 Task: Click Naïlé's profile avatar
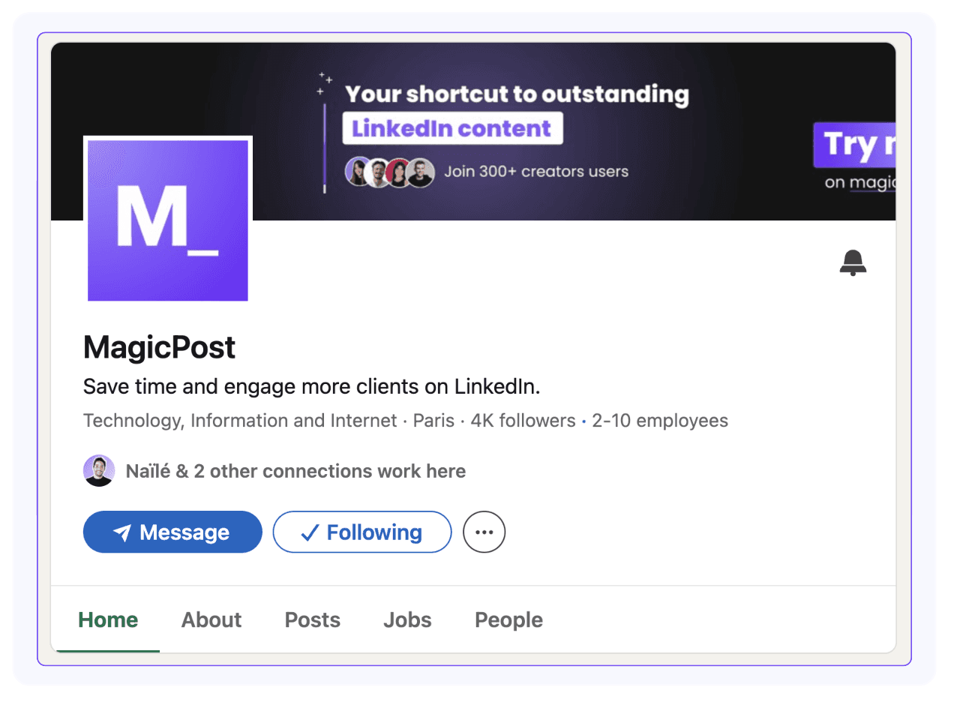tap(99, 471)
